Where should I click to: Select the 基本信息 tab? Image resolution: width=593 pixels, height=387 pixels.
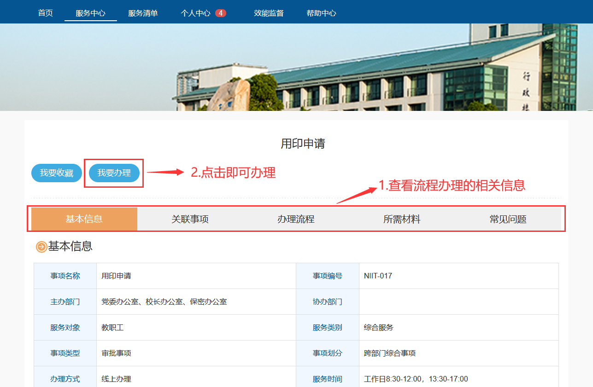(x=84, y=219)
